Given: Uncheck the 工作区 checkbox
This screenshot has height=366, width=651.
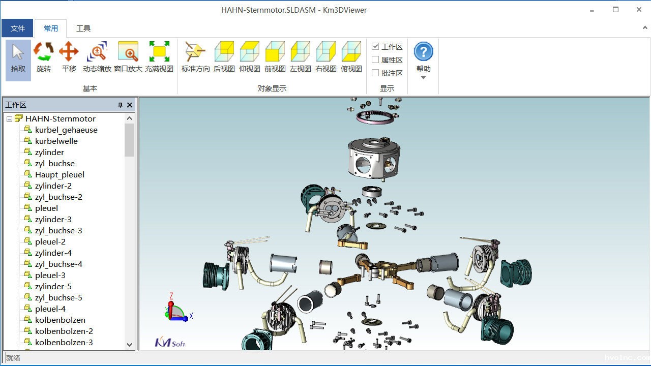Looking at the screenshot, I should [x=375, y=47].
